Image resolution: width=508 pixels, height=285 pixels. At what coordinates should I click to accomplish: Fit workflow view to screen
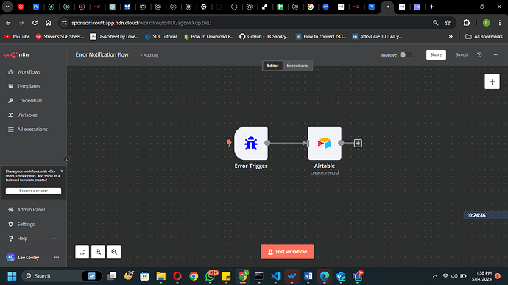82,252
